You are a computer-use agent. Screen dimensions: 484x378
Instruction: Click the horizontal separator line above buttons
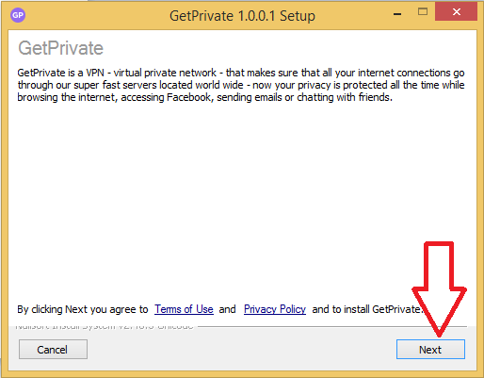332,327
